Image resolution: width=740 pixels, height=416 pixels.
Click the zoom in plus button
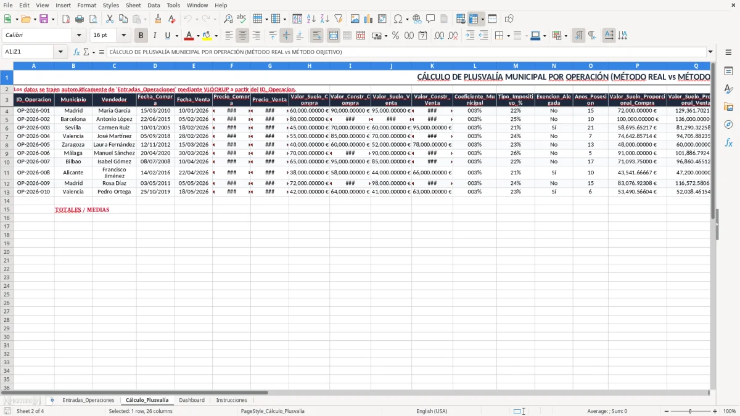pos(715,411)
